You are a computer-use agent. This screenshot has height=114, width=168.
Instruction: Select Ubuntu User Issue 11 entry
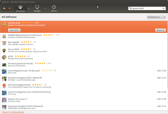coord(84,100)
